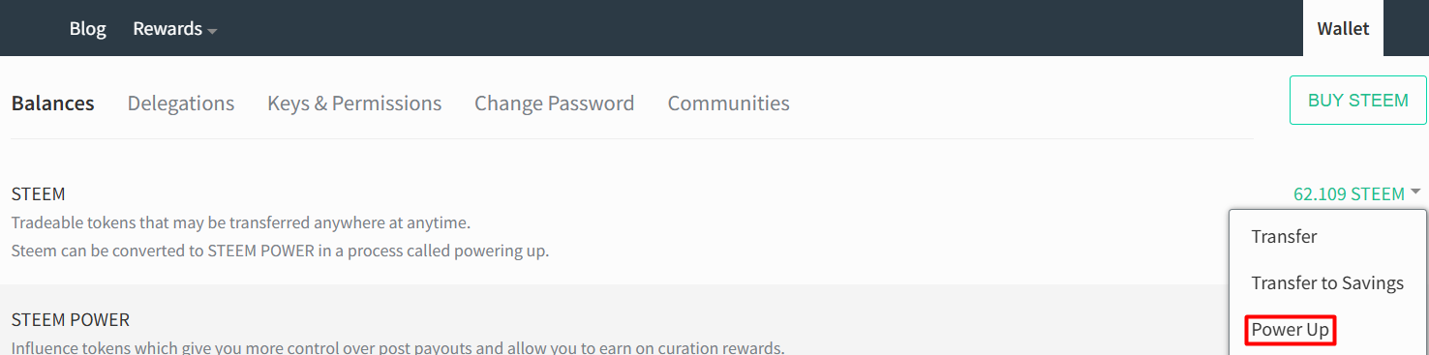View the Communities tab

[x=729, y=103]
